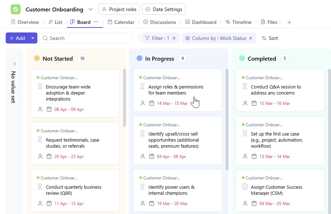The width and height of the screenshot is (331, 214).
Task: Expand the project title chevron dropdown
Action: pos(91,9)
